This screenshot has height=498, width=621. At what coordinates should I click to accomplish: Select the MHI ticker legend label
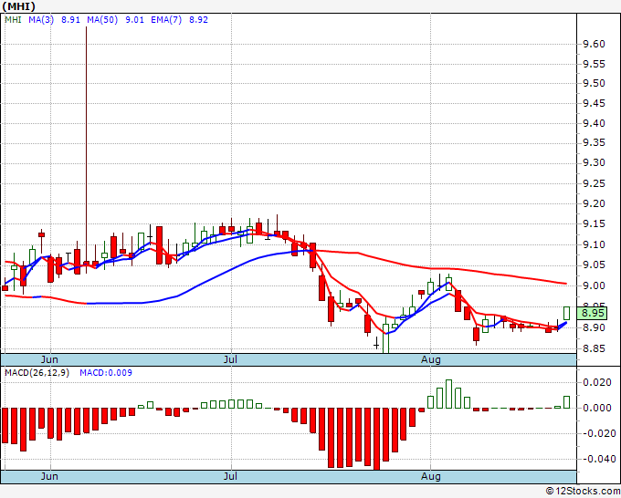(x=13, y=20)
